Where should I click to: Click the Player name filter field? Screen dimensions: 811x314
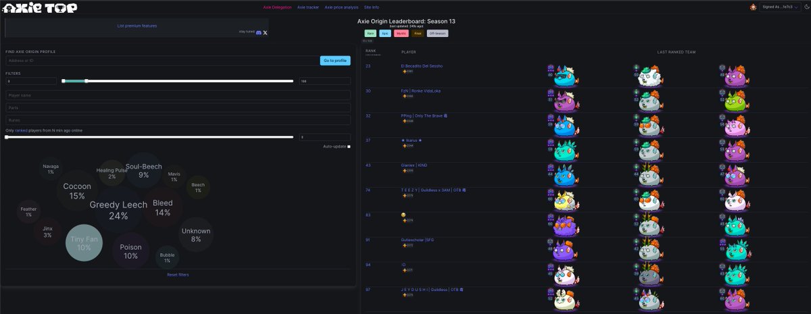(x=178, y=95)
